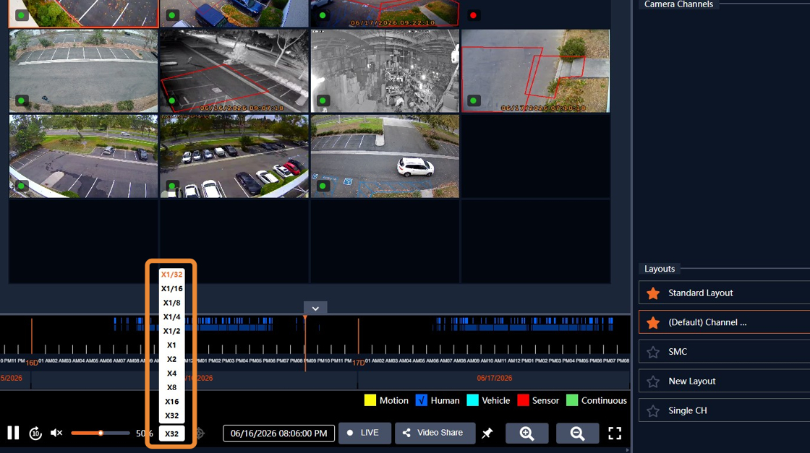Click green status dot on SUV camera

[323, 186]
